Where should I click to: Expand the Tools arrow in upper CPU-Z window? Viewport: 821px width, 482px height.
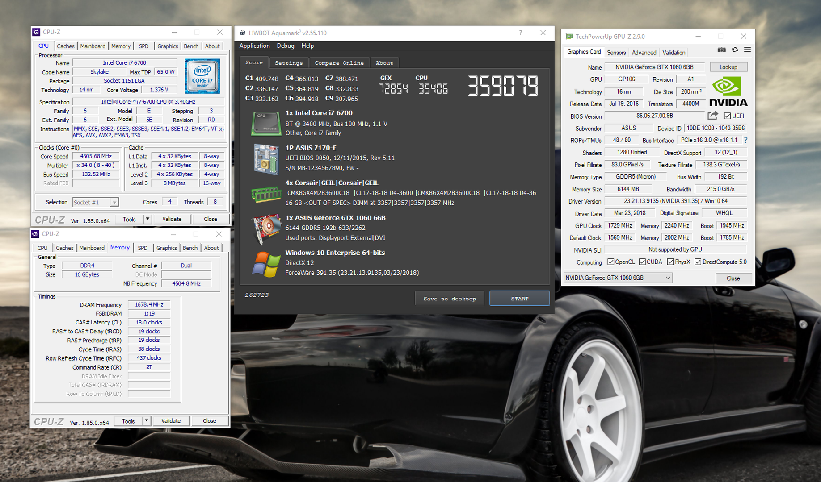tap(147, 219)
